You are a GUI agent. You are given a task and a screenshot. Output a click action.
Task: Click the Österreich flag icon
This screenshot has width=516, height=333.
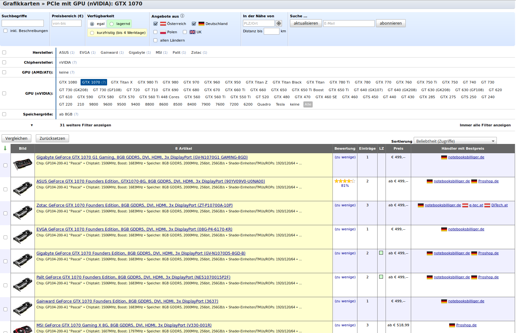click(x=163, y=24)
